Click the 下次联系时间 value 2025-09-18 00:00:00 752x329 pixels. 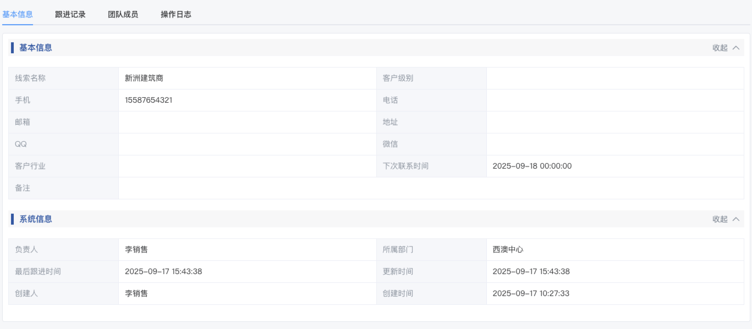click(x=532, y=166)
